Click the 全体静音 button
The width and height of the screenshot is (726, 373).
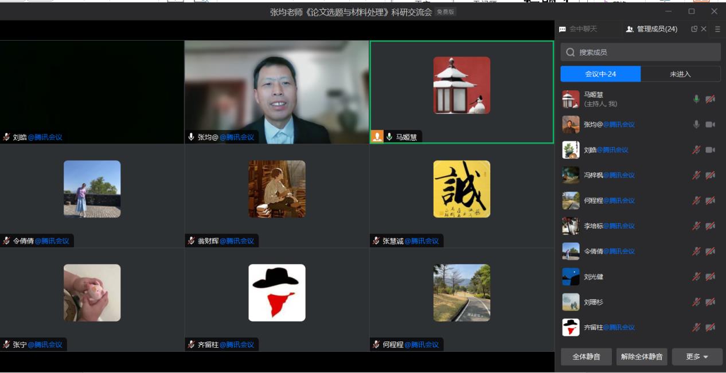[586, 356]
